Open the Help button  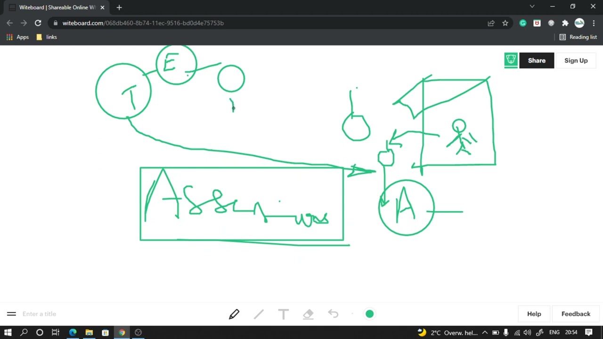point(534,314)
